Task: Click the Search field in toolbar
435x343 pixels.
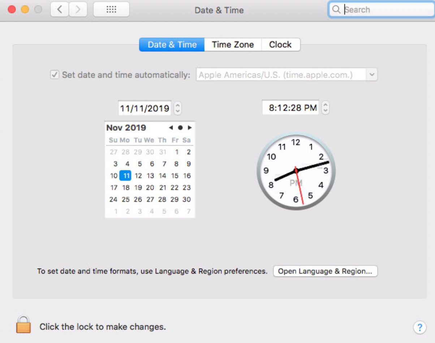Action: (385, 10)
